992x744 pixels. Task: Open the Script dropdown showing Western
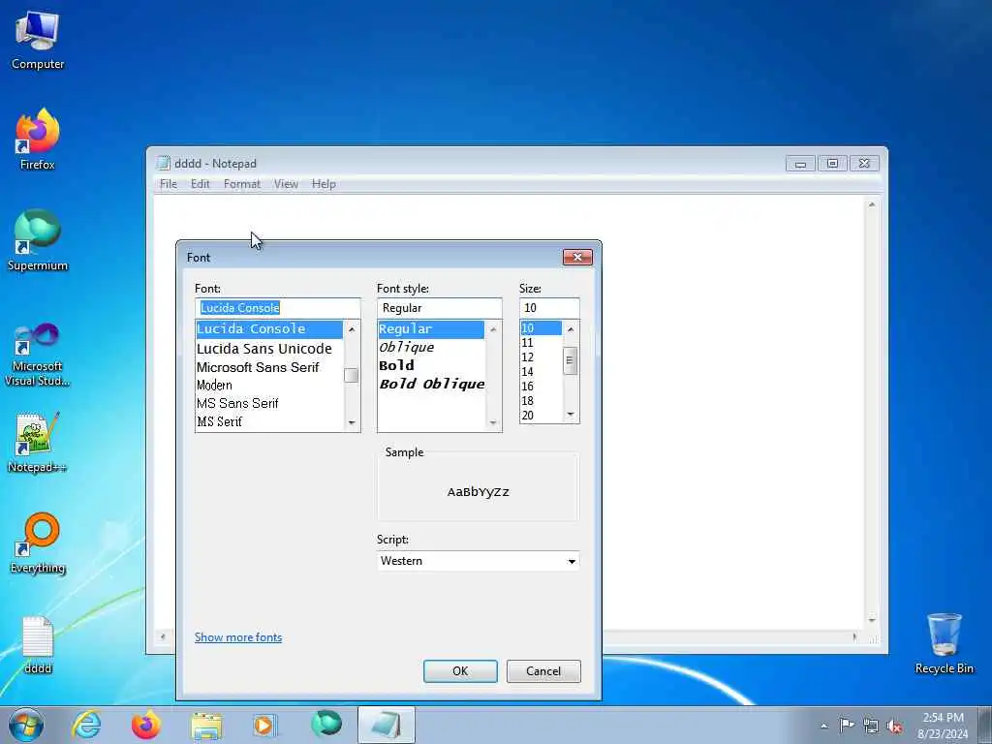(x=478, y=561)
